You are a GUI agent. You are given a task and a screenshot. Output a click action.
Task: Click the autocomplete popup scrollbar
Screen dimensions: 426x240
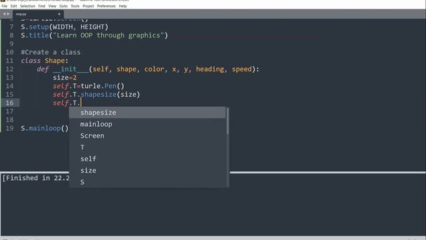point(228,121)
